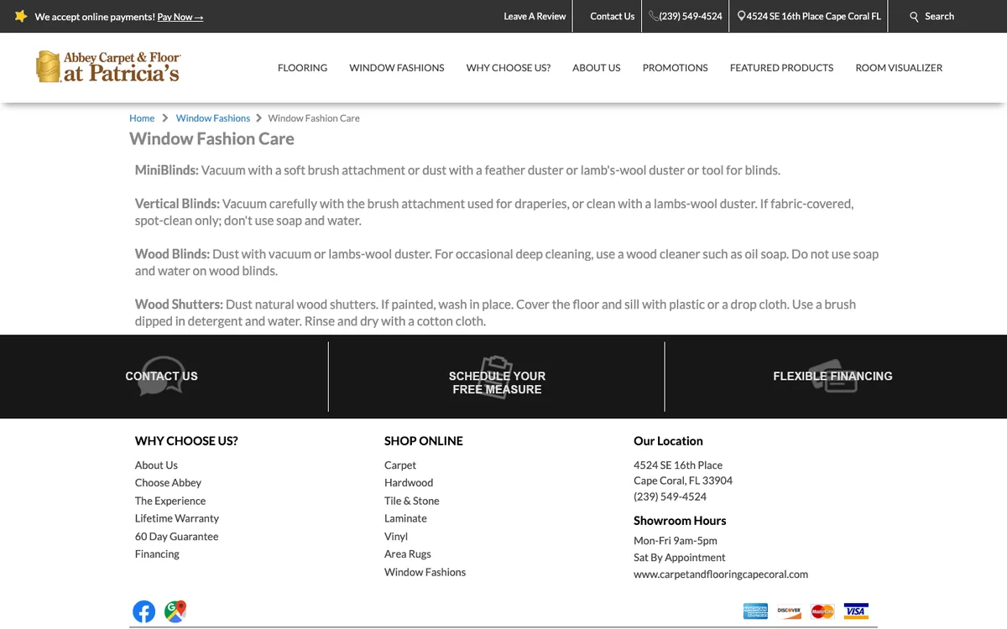Image resolution: width=1007 pixels, height=629 pixels.
Task: Open the 60 Day Guarantee footer link
Action: 176,537
